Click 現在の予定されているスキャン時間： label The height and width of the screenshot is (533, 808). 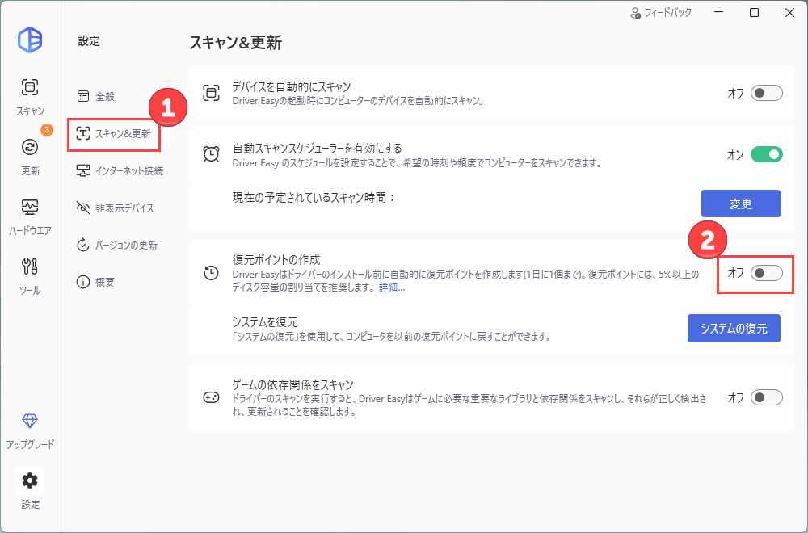point(314,197)
